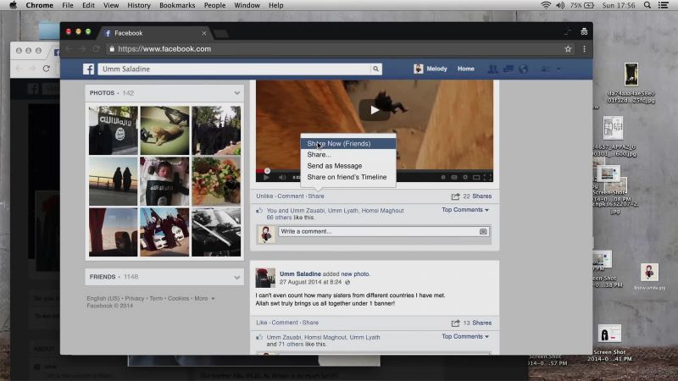Open Top Comments dropdown on photo post
678x381 pixels.
[464, 336]
